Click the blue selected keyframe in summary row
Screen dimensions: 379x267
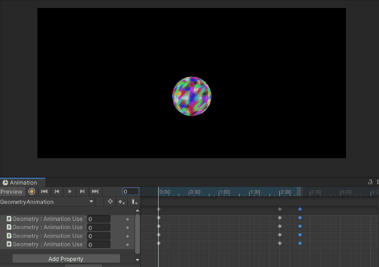click(x=300, y=209)
